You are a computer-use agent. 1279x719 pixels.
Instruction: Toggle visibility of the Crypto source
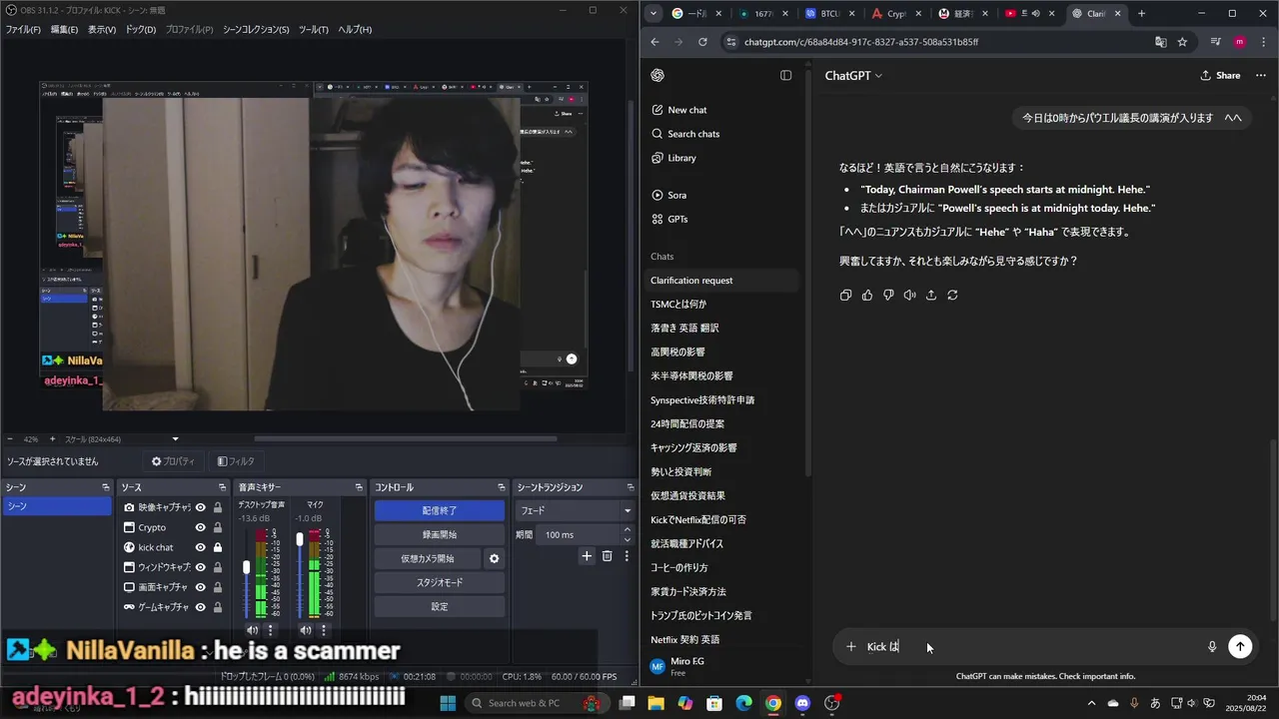(200, 527)
